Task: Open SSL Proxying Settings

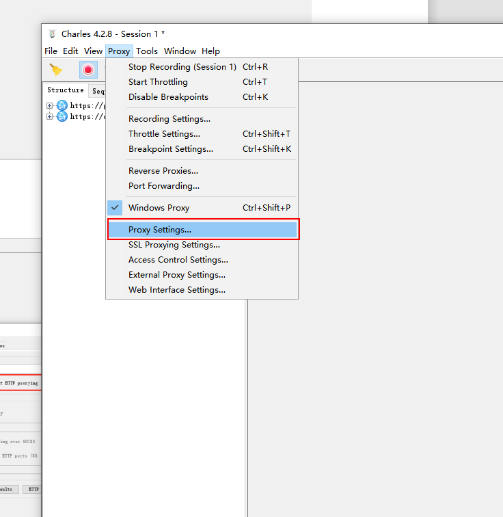Action: click(202, 245)
